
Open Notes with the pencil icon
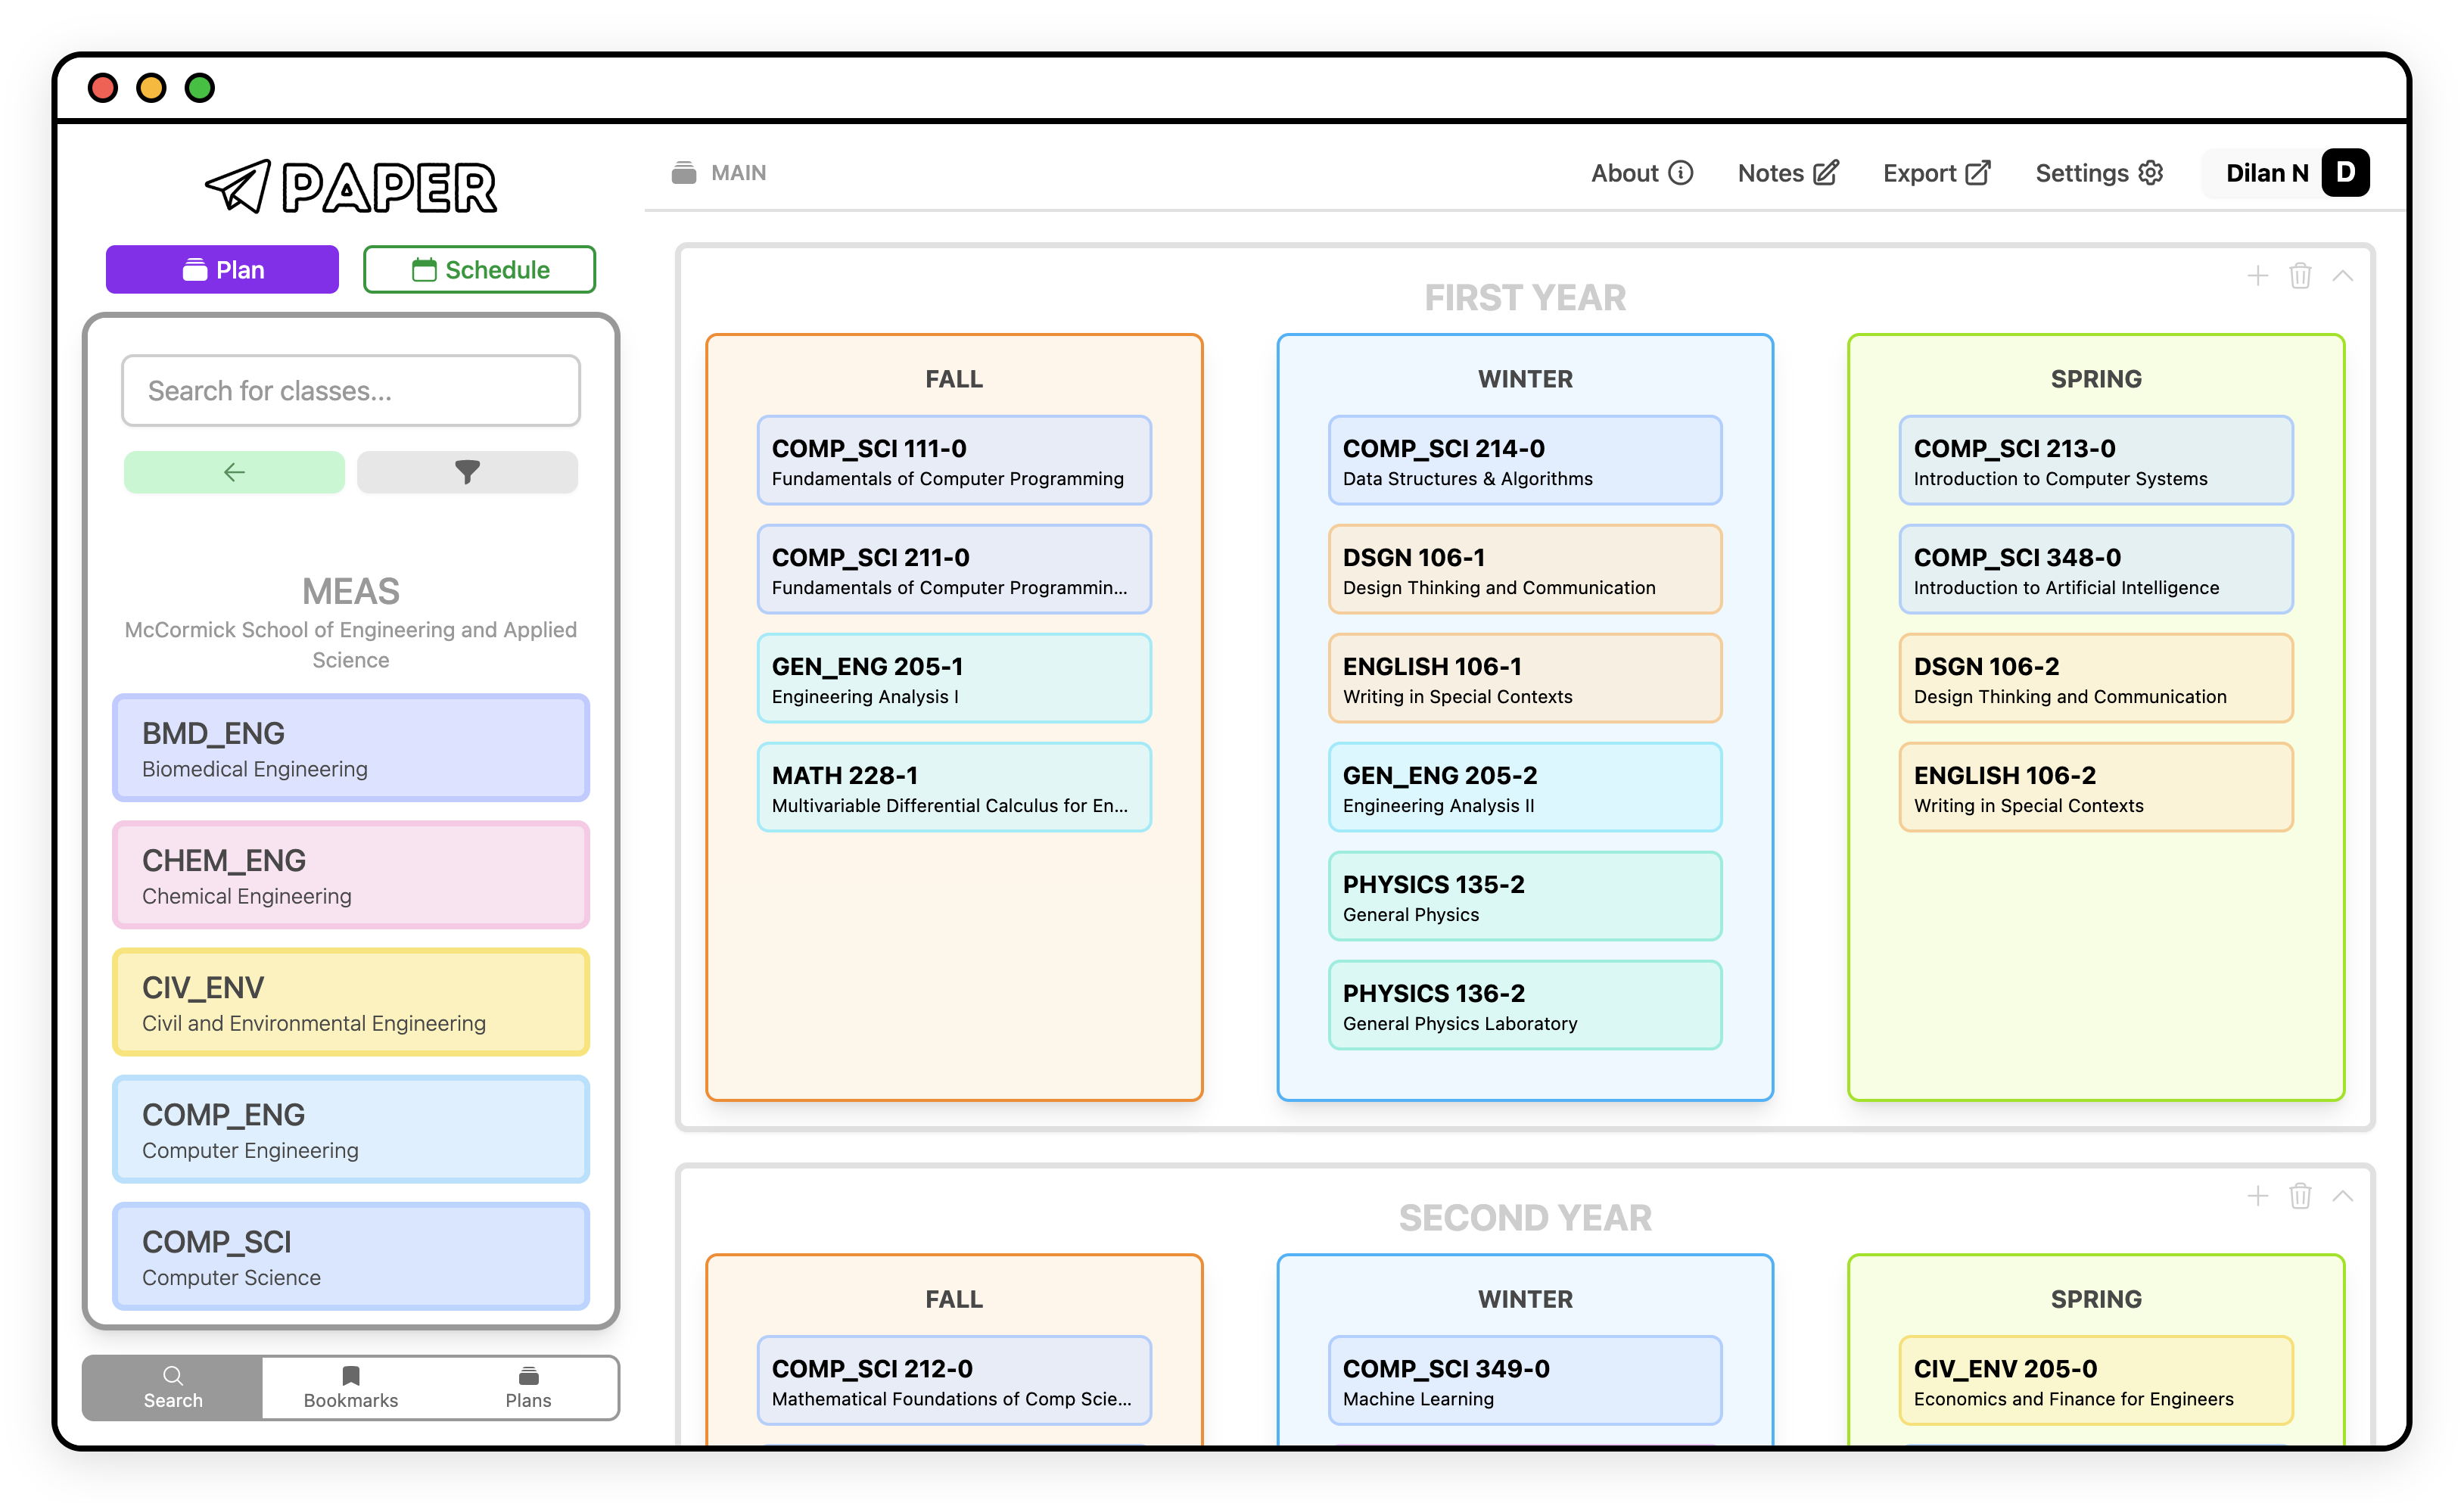[x=1826, y=173]
